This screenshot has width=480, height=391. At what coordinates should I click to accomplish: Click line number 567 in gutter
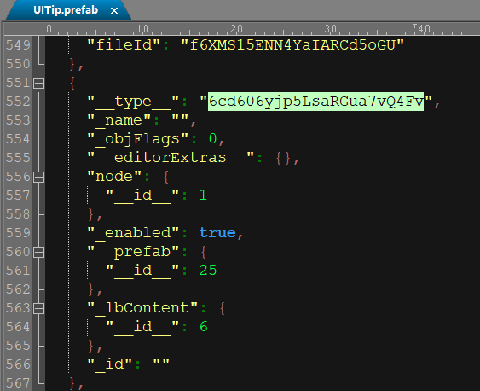pyautogui.click(x=18, y=383)
